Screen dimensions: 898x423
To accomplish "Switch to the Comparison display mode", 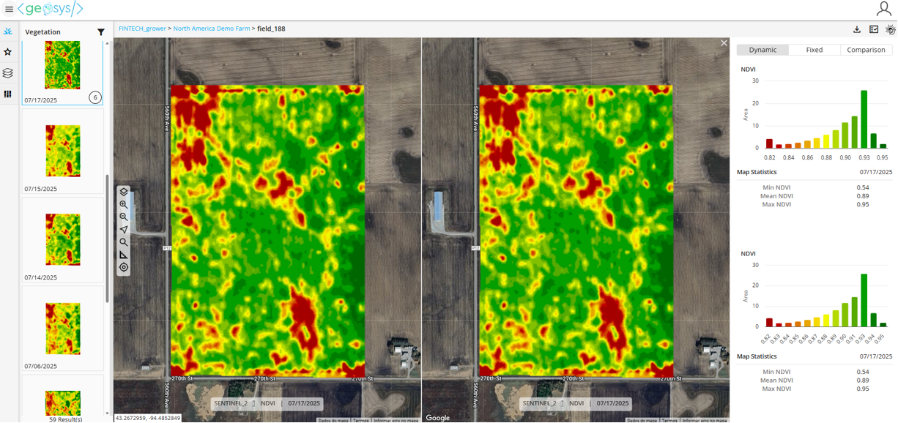I will [x=866, y=50].
